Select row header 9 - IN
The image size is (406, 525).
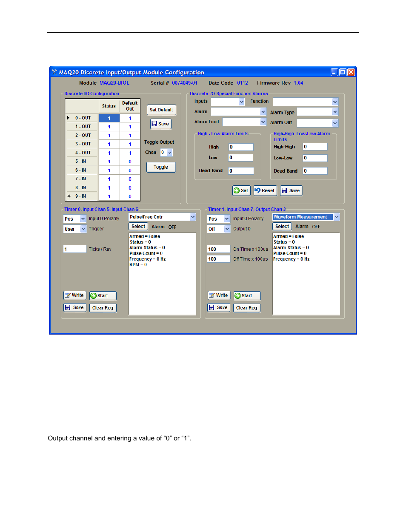pos(82,196)
